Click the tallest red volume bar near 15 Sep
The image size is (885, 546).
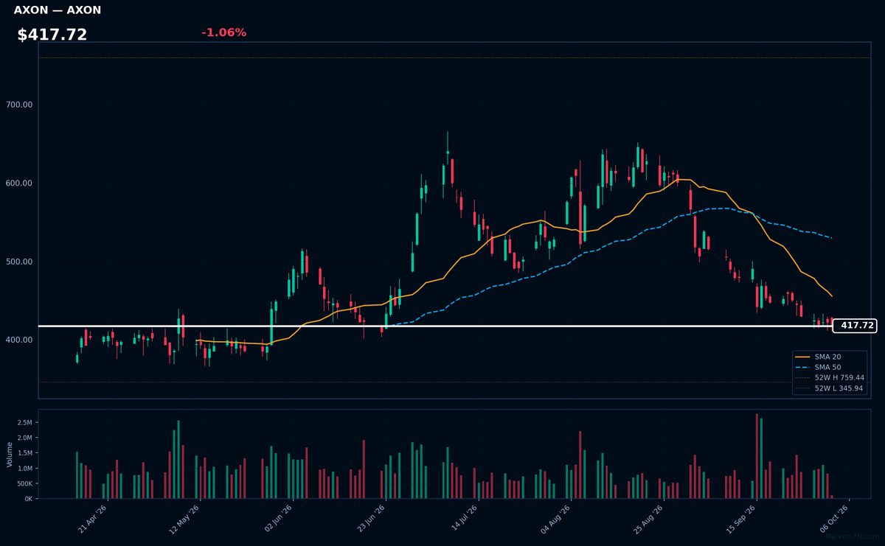pyautogui.click(x=757, y=456)
